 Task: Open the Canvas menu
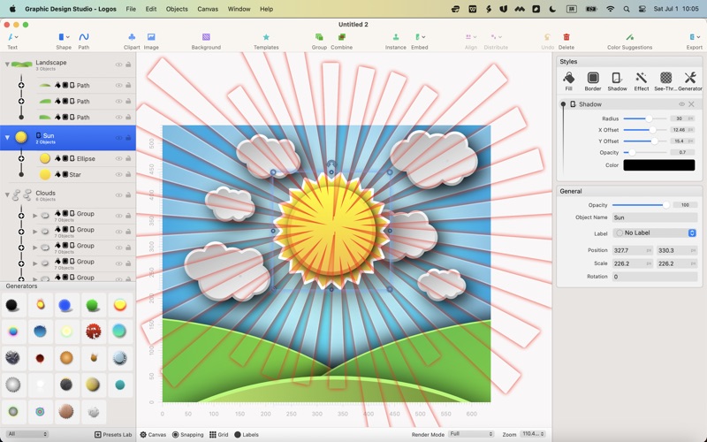208,9
